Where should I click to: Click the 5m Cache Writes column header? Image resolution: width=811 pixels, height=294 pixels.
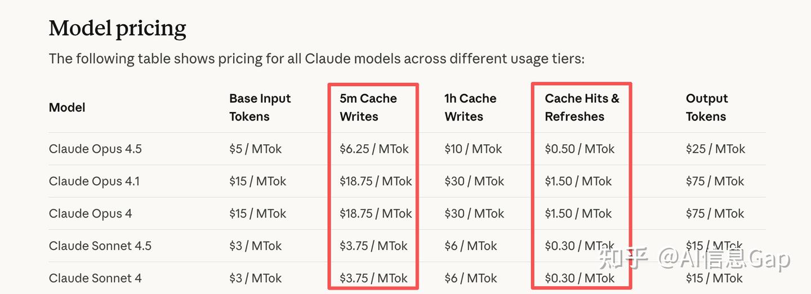point(368,108)
